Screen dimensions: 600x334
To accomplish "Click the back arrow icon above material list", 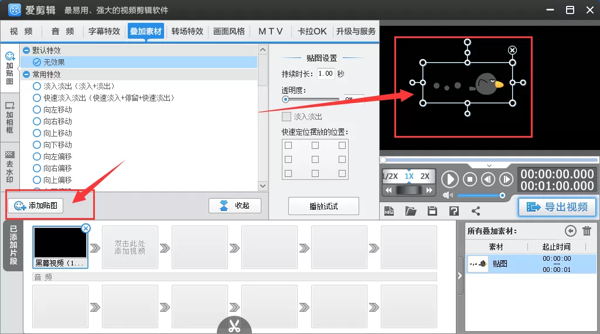I will [571, 231].
